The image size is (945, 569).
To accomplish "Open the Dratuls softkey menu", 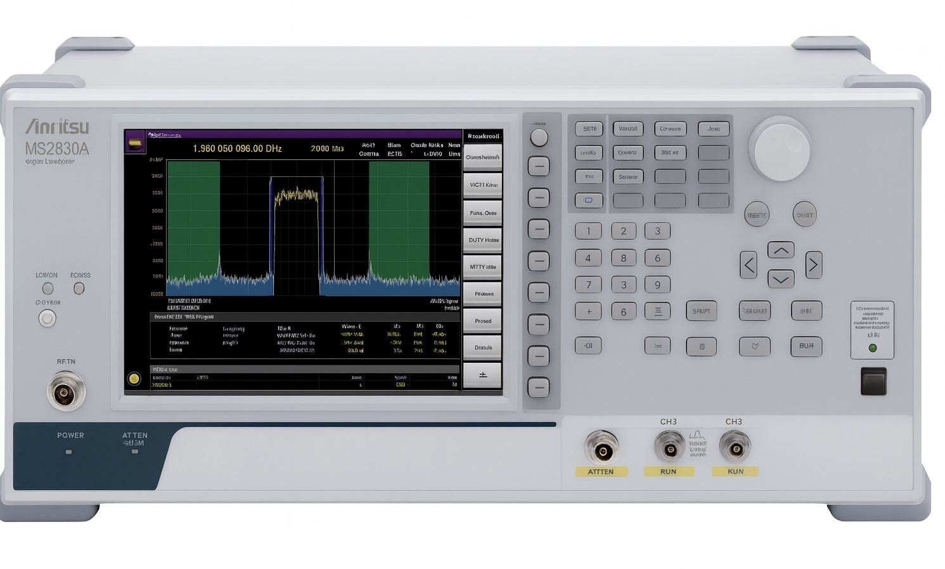I will coord(482,348).
